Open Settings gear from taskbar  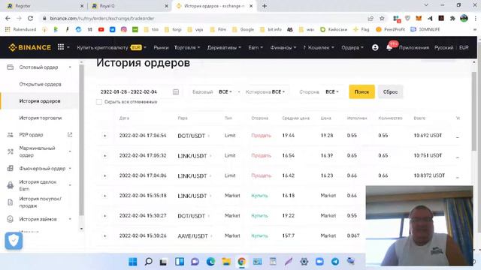point(304,262)
